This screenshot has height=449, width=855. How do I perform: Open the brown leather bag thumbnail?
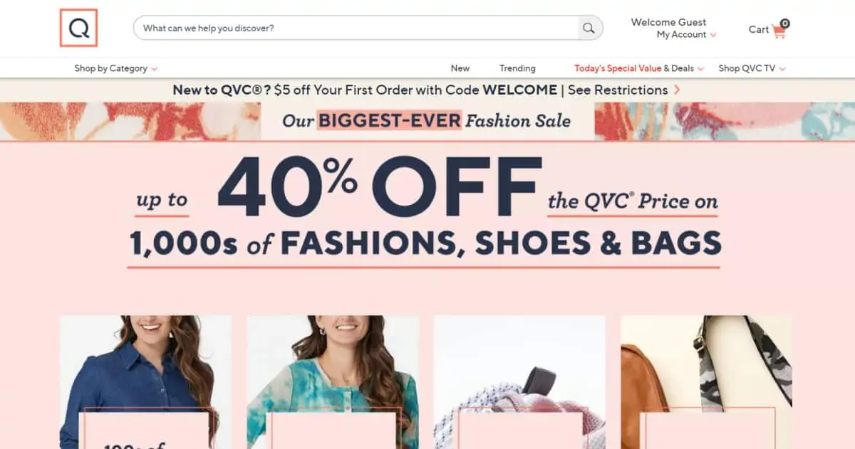[x=706, y=382]
